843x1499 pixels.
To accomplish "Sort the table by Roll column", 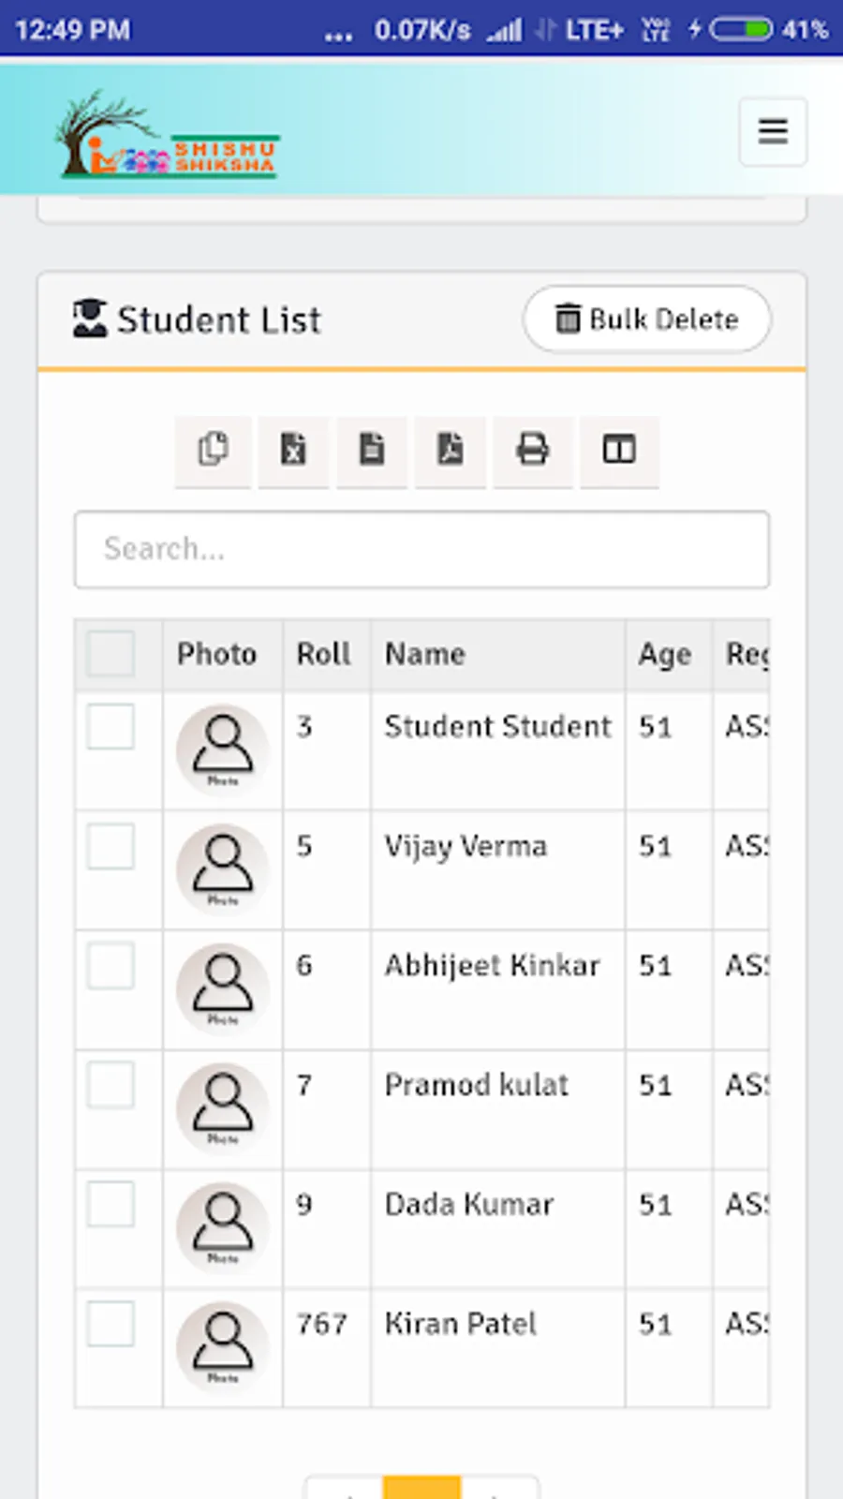I will click(324, 654).
